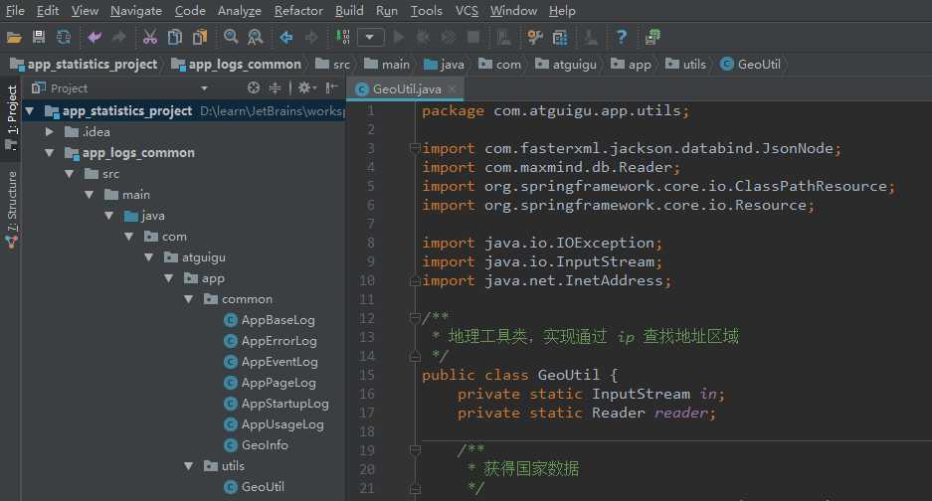Open the VCS menu
Image resolution: width=932 pixels, height=501 pixels.
[466, 11]
